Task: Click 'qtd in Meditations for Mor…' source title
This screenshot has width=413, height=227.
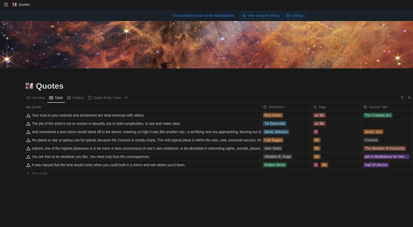Action: pyautogui.click(x=386, y=157)
